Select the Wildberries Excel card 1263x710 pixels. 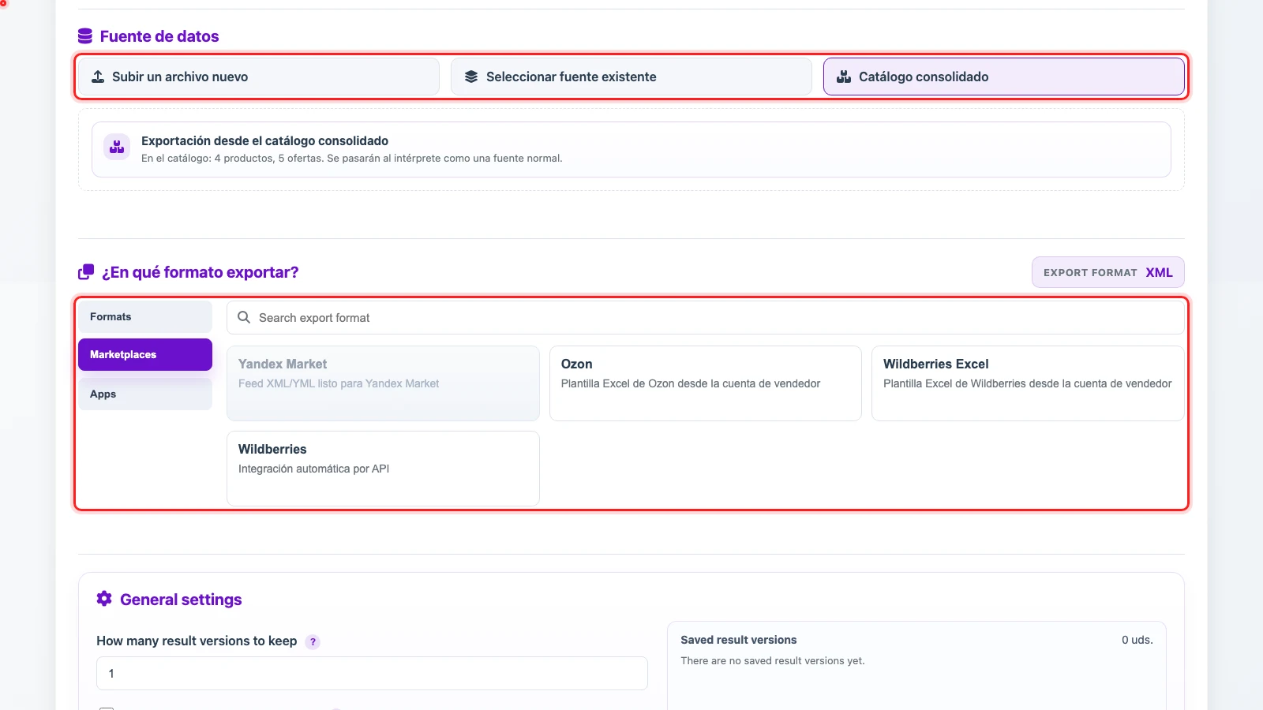click(x=1028, y=383)
